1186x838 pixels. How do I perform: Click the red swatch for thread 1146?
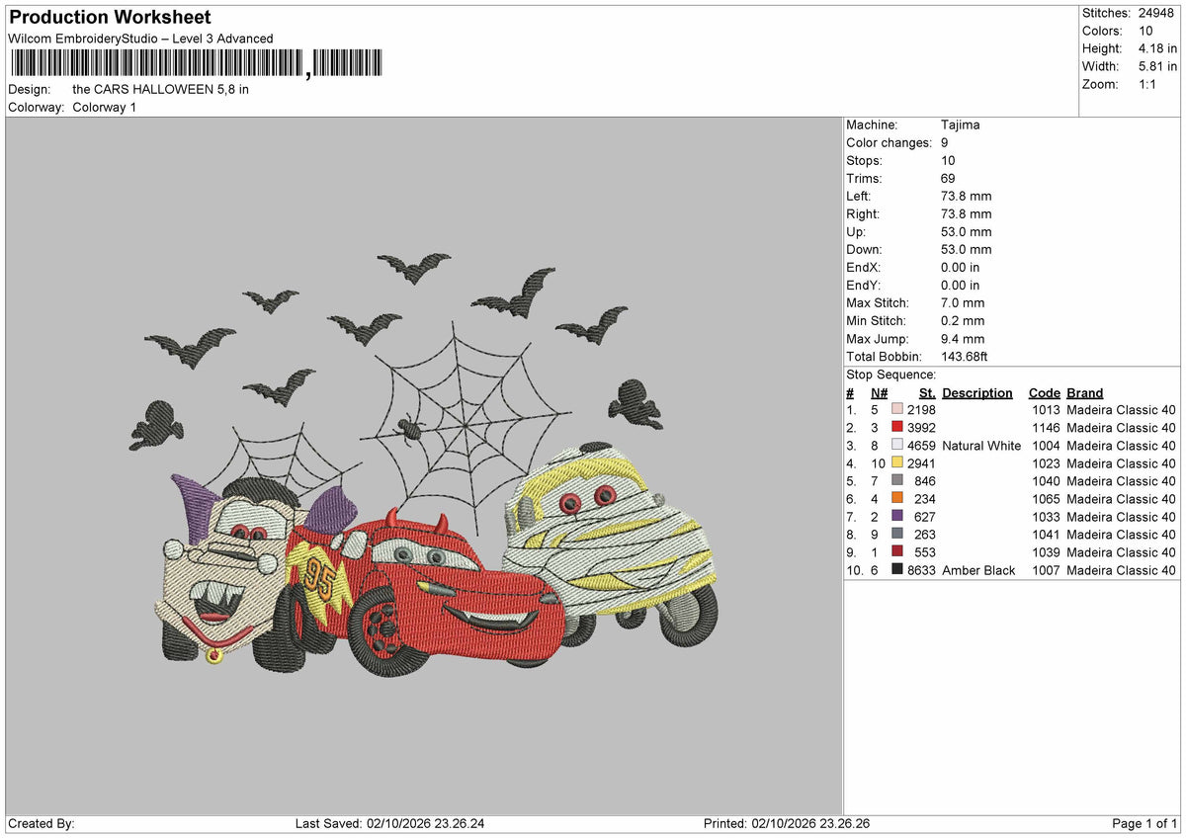pos(897,428)
